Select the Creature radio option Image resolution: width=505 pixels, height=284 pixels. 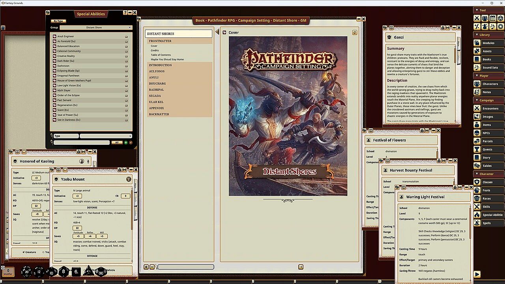point(24,252)
